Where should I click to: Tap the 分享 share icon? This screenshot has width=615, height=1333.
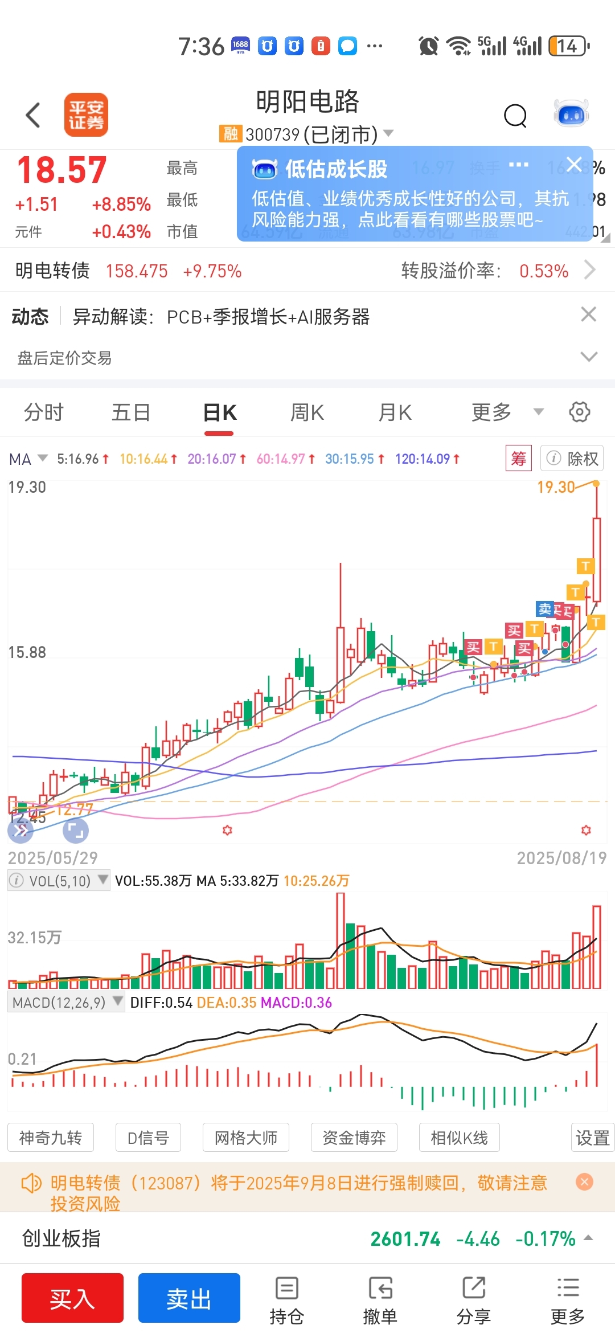(x=474, y=1300)
